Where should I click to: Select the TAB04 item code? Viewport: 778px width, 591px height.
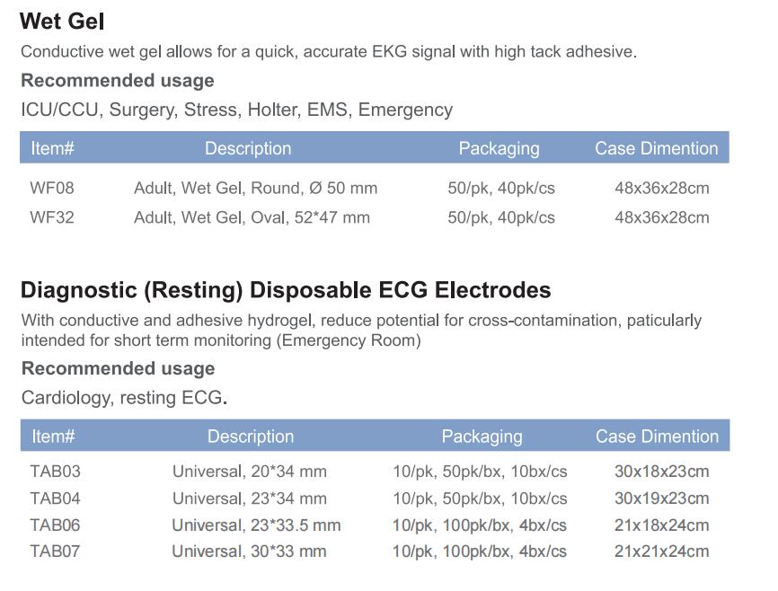(55, 498)
